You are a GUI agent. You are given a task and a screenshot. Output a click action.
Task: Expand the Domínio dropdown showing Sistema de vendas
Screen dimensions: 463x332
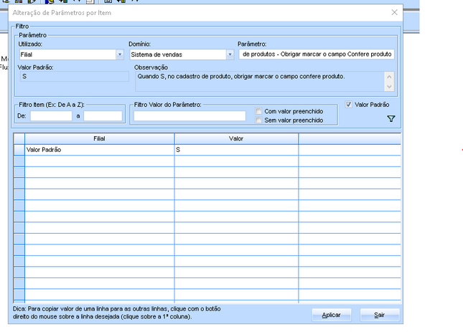coord(230,54)
